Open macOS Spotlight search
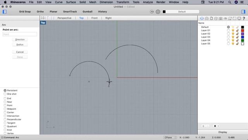248x140 pixels. [230, 2]
